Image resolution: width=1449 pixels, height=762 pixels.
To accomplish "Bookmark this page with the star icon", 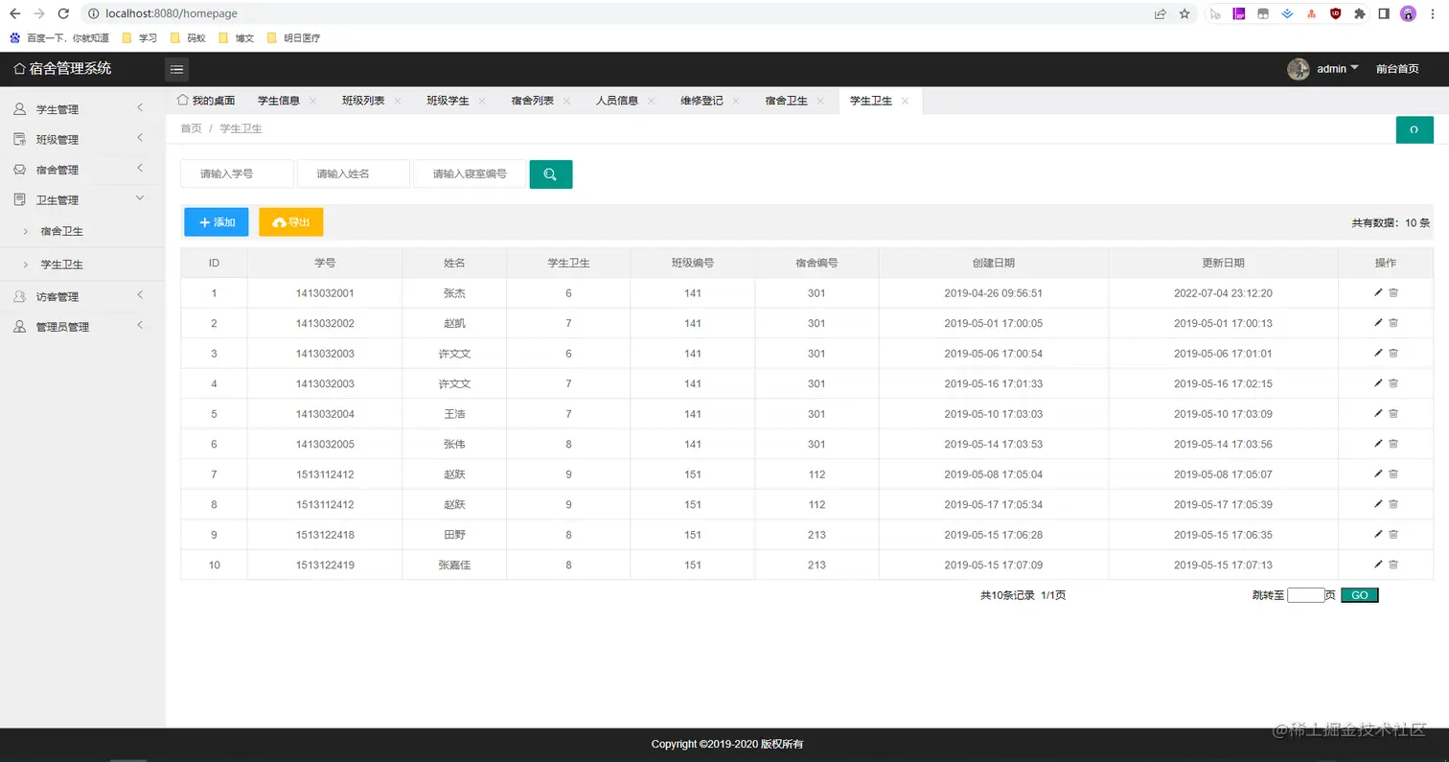I will tap(1184, 13).
